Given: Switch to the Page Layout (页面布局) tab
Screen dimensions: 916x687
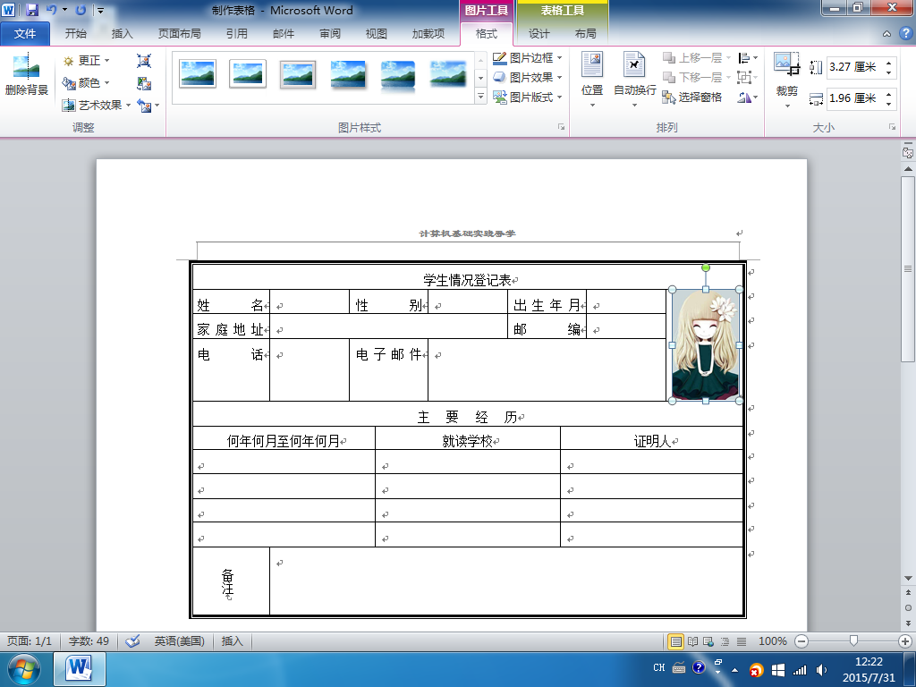Looking at the screenshot, I should (x=179, y=33).
